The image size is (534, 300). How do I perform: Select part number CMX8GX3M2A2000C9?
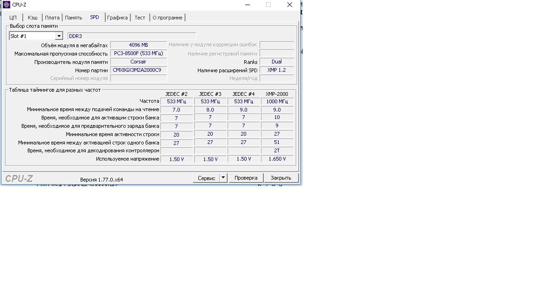coord(139,70)
